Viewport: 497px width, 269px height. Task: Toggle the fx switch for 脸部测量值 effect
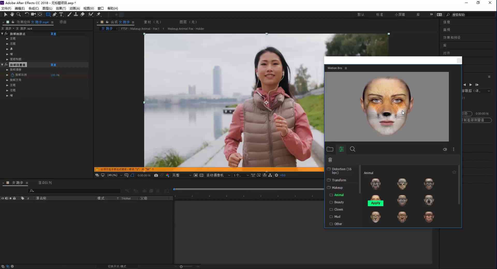6,65
